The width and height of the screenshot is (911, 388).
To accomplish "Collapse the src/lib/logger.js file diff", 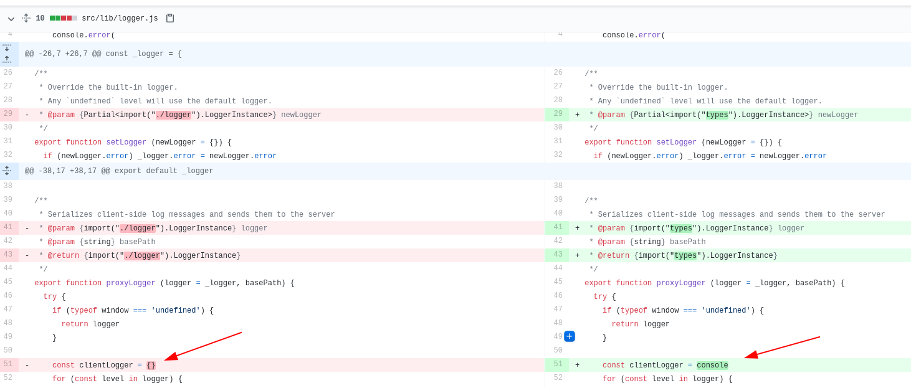I will 11,19.
